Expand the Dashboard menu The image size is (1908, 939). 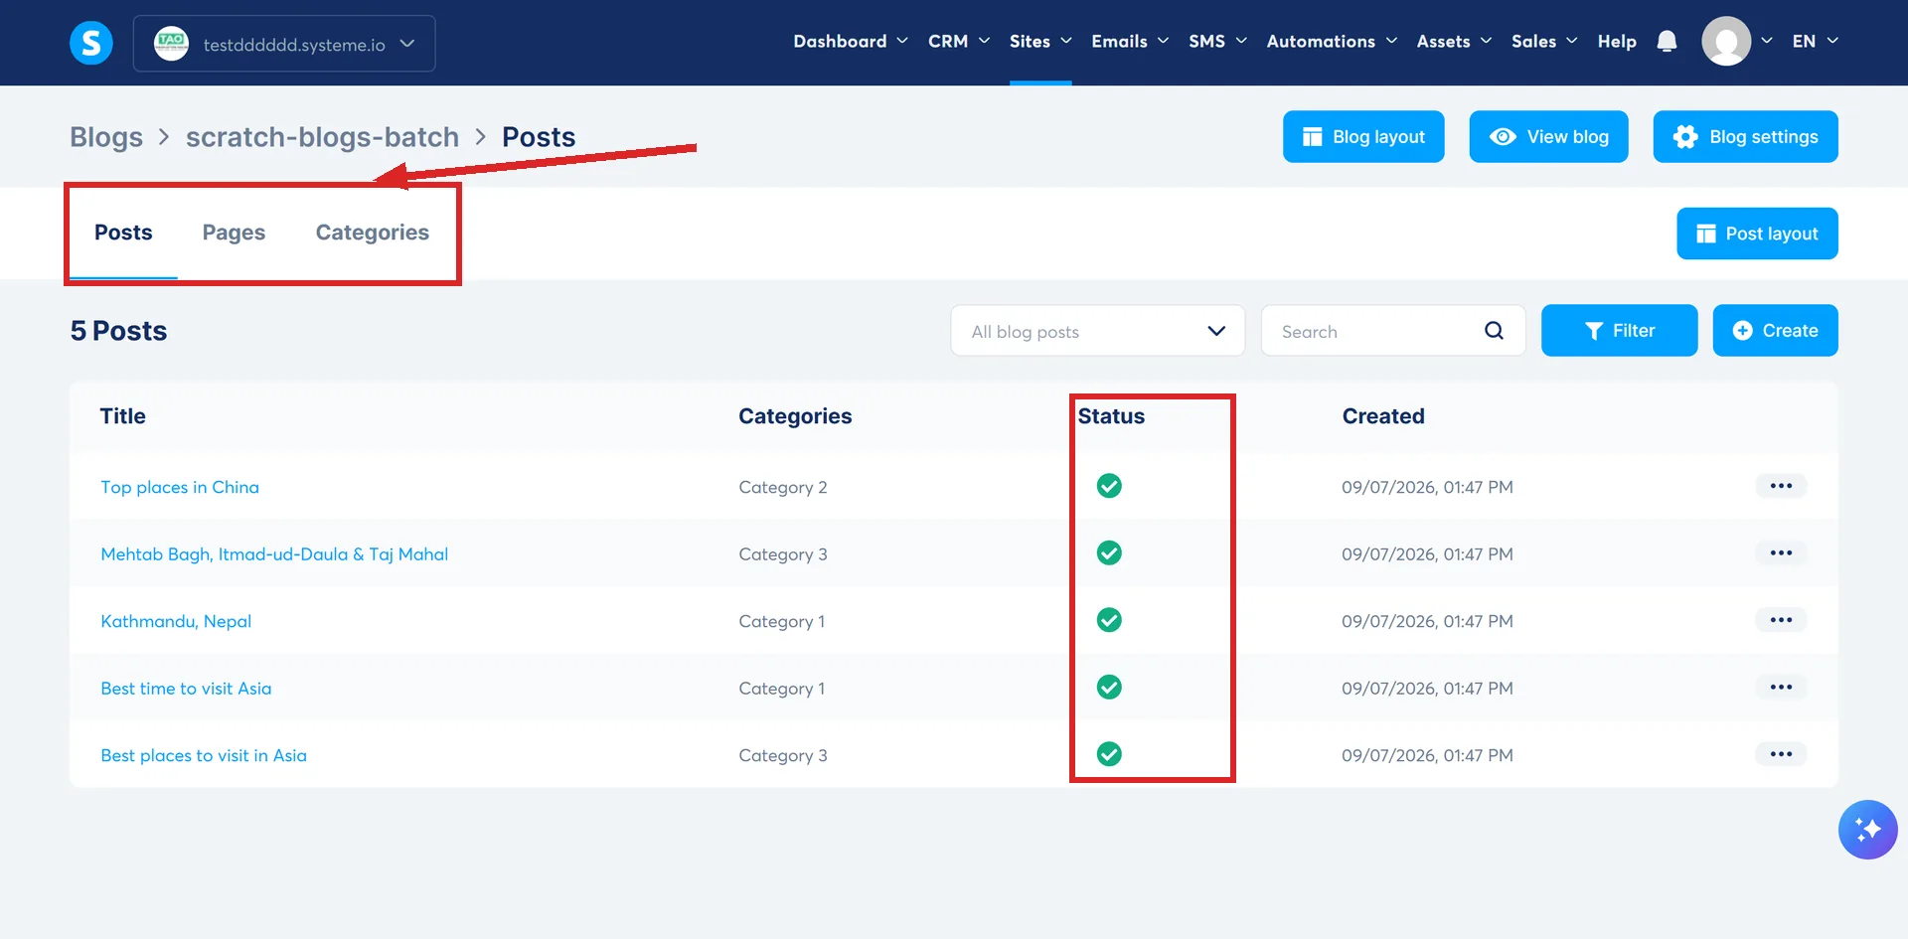(851, 42)
